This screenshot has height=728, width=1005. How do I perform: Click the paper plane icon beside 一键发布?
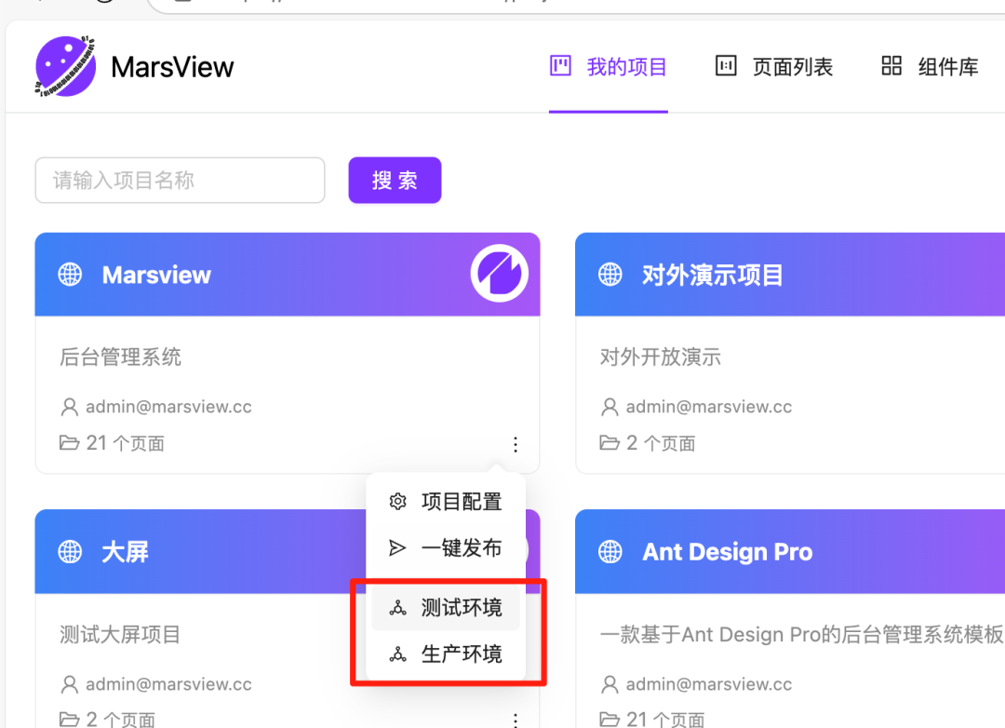(397, 548)
